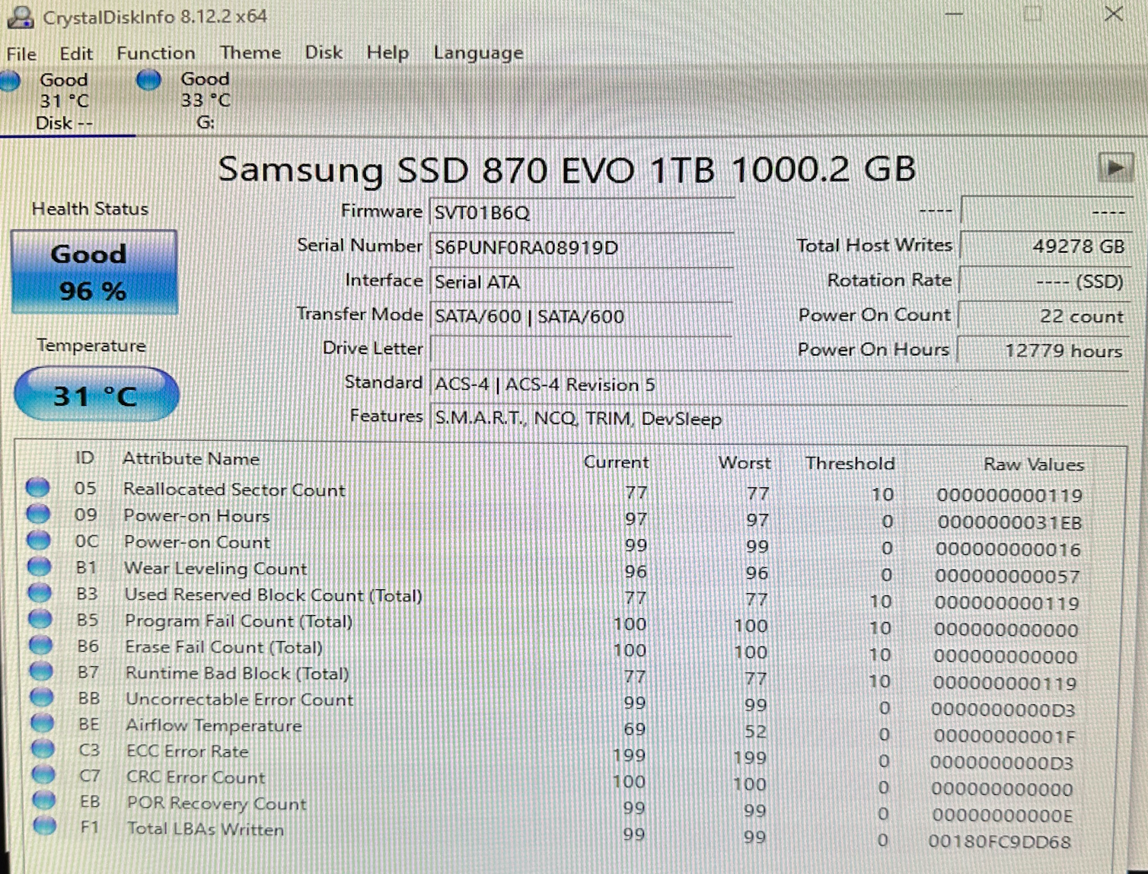Click the status icon for ECC Error Rate
The height and width of the screenshot is (874, 1148).
[x=43, y=748]
